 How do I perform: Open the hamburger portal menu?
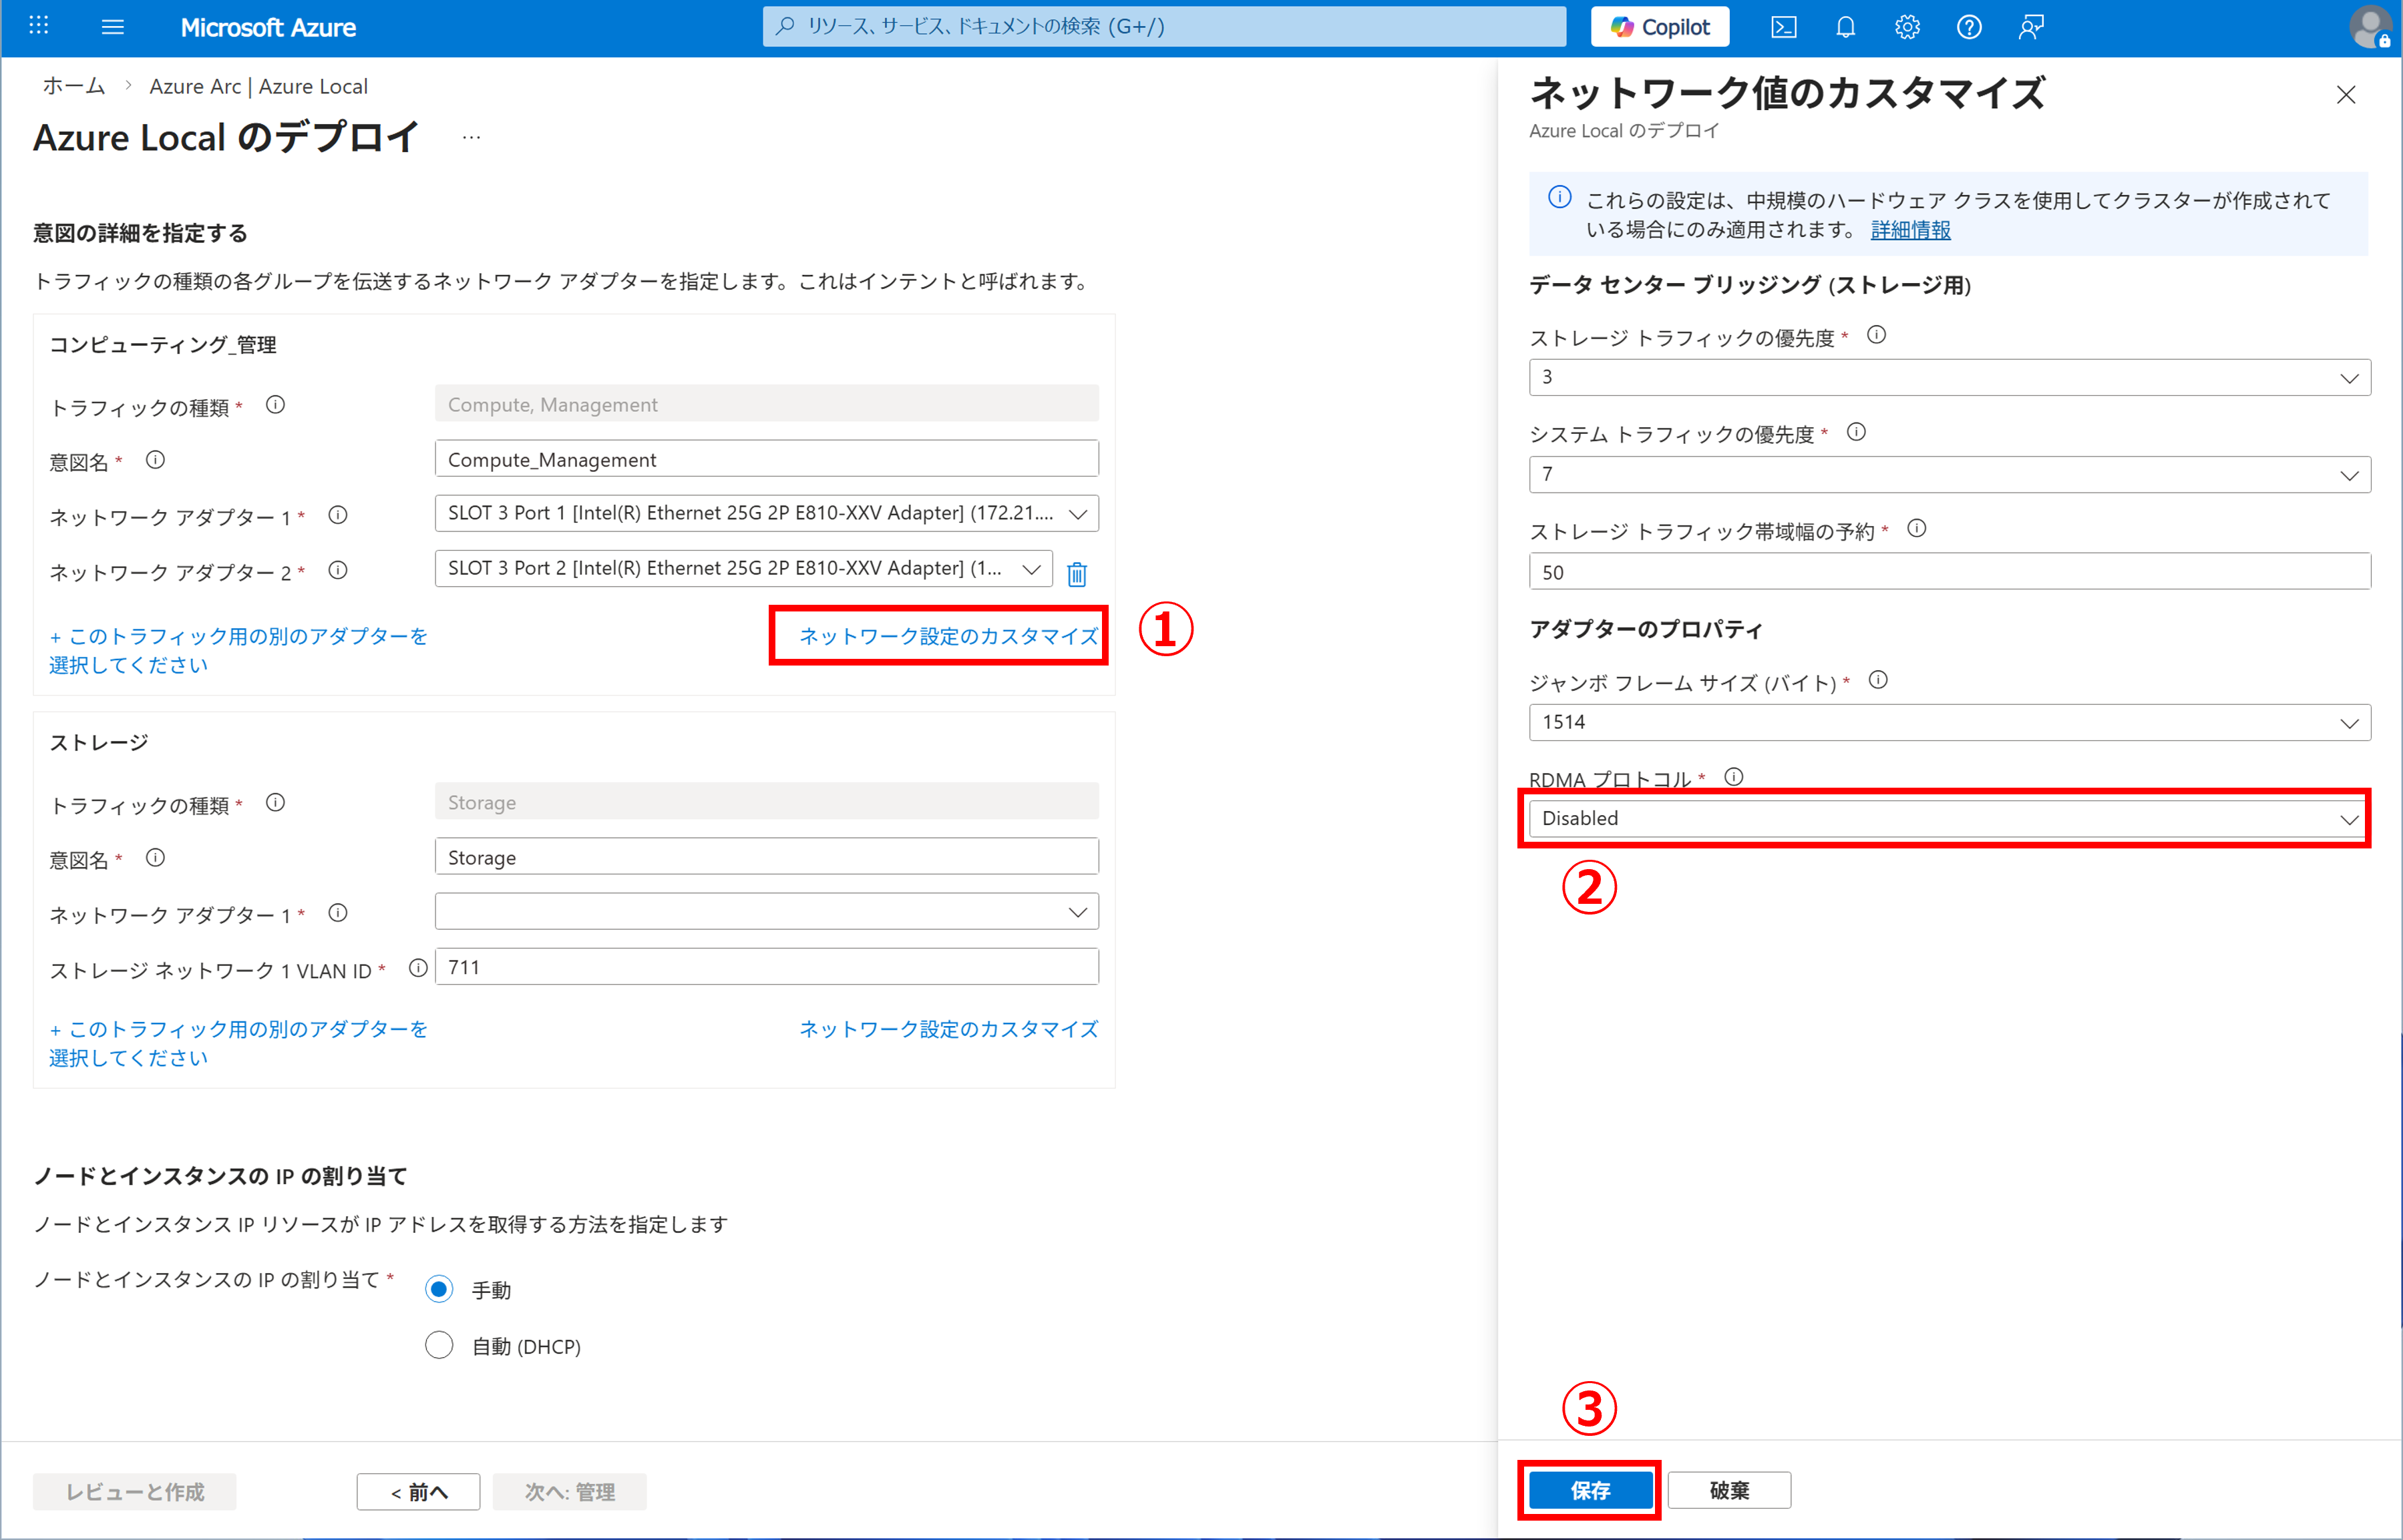(x=113, y=27)
